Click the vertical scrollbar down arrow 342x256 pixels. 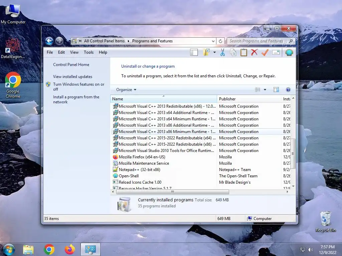point(293,186)
